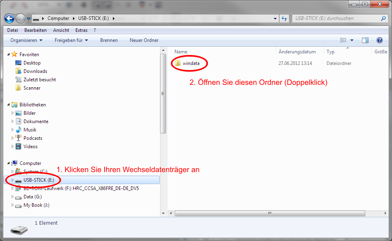Screen dimensions: 392x241
Task: Click the search magnifier icon
Action: click(383, 18)
